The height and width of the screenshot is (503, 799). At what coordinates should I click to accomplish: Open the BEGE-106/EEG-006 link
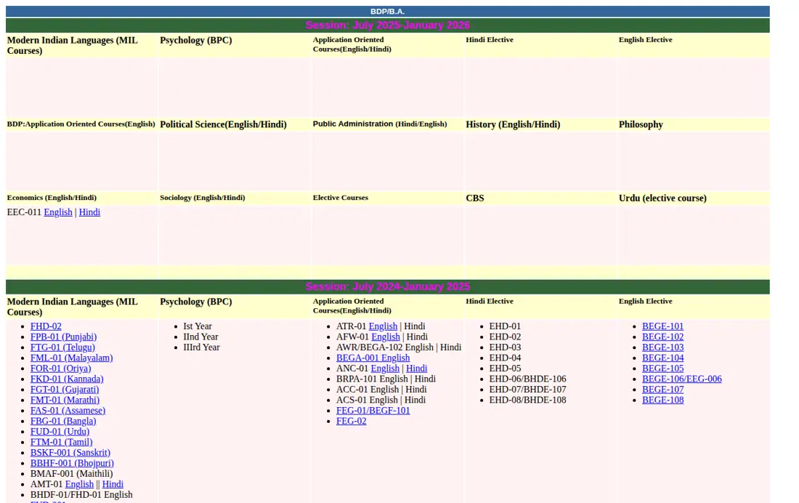pyautogui.click(x=682, y=379)
